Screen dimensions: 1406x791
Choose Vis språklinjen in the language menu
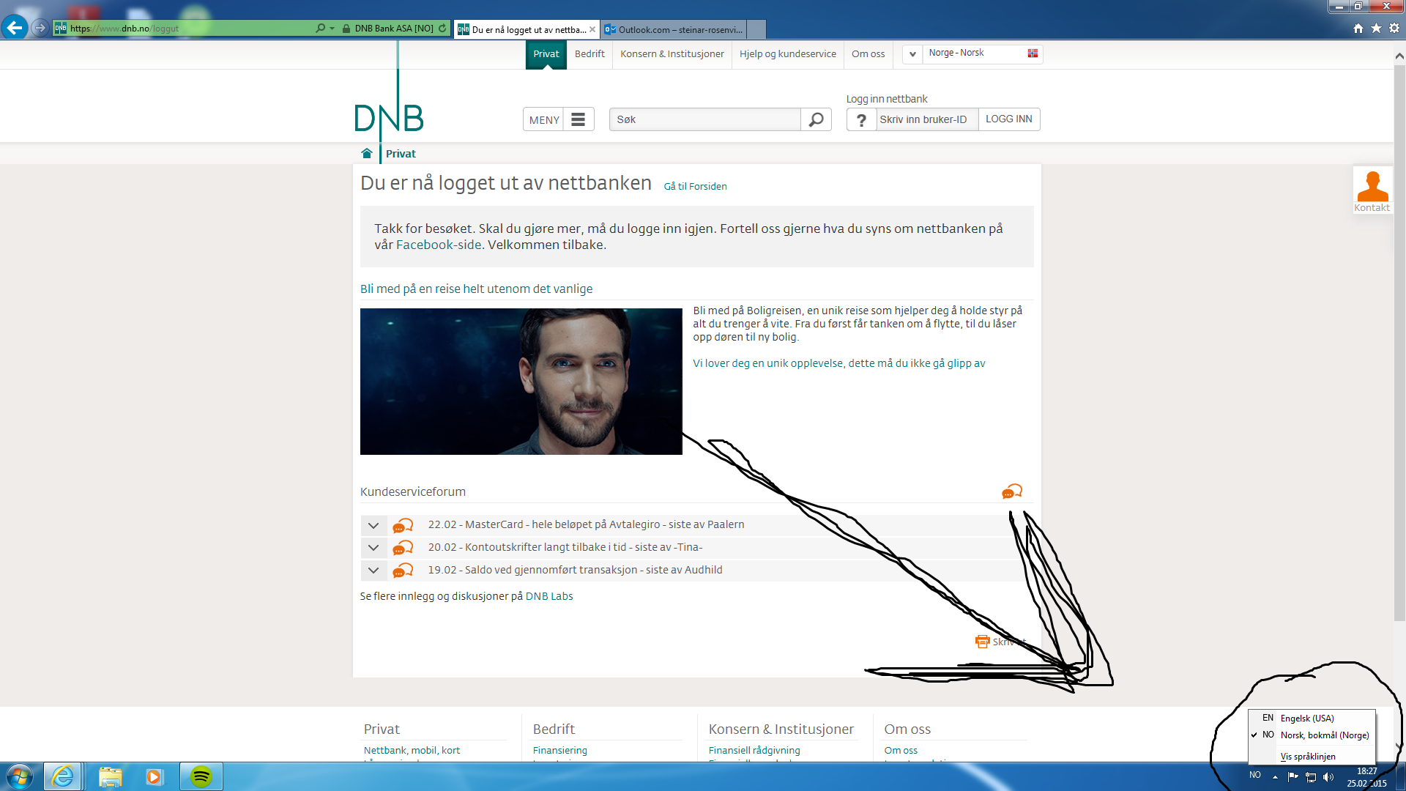[x=1312, y=757]
